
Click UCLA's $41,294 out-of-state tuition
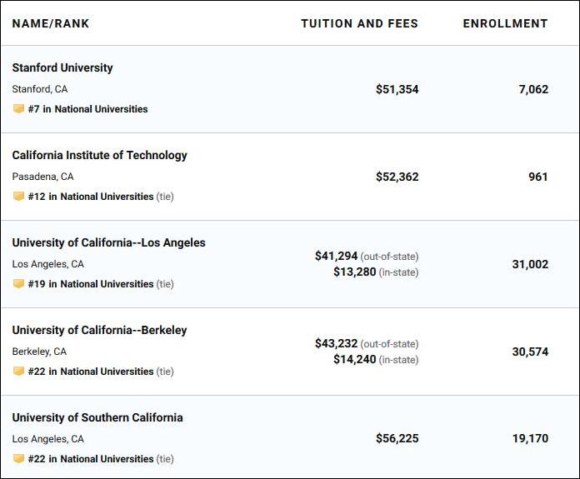[336, 256]
